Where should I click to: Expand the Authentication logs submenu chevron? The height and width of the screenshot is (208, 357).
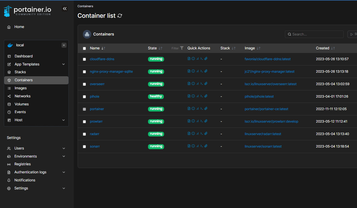click(64, 172)
